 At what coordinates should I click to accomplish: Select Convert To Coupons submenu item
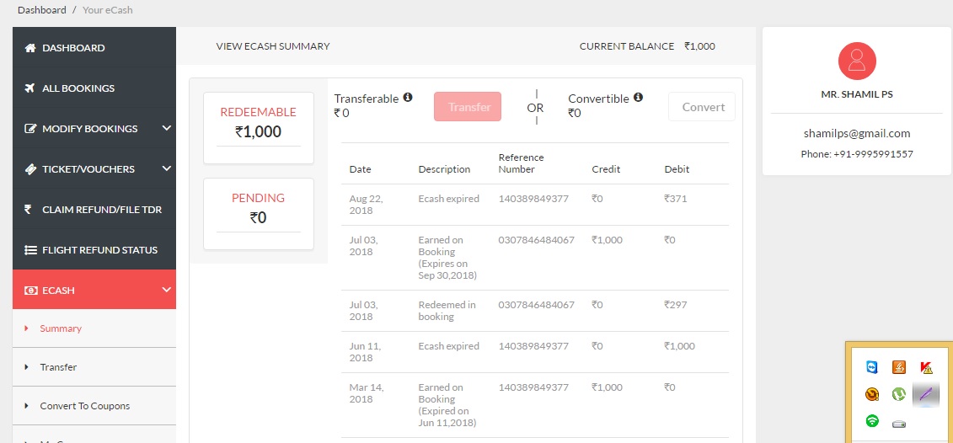(94, 406)
